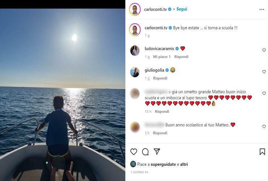
Task: Show others who liked the post
Action: tap(184, 164)
